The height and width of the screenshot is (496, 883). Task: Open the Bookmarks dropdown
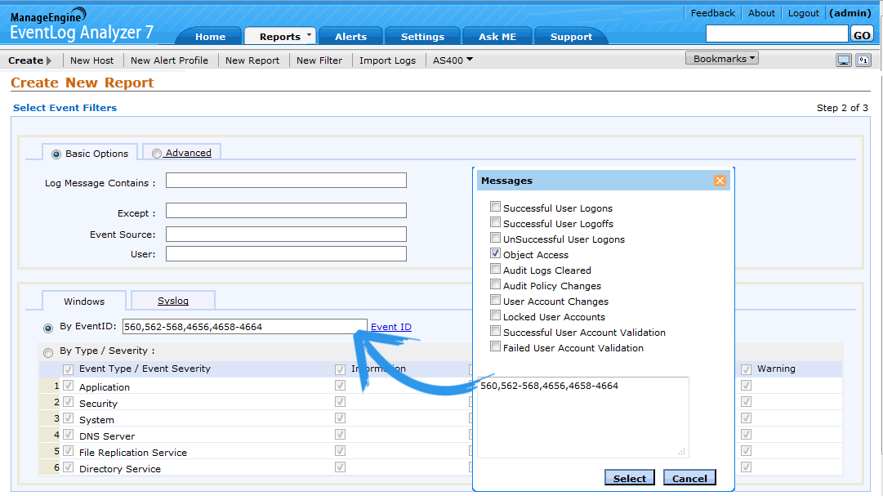click(x=722, y=58)
